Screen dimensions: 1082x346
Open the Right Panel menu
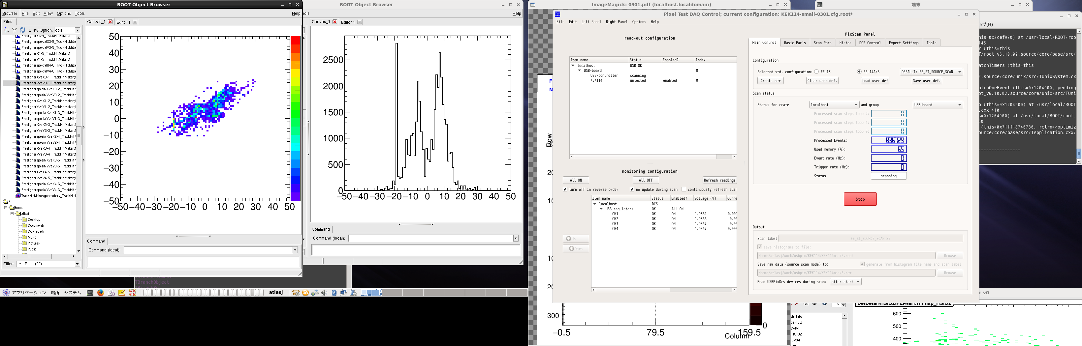click(x=616, y=22)
